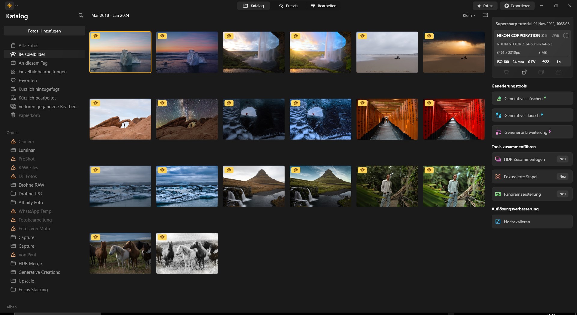577x315 pixels.
Task: Click the Fotos Hinzufügen button
Action: 44,31
